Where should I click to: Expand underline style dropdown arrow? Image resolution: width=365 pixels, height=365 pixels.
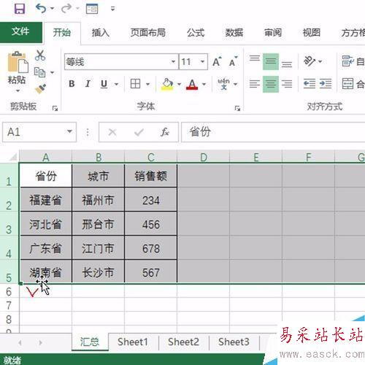pos(116,84)
